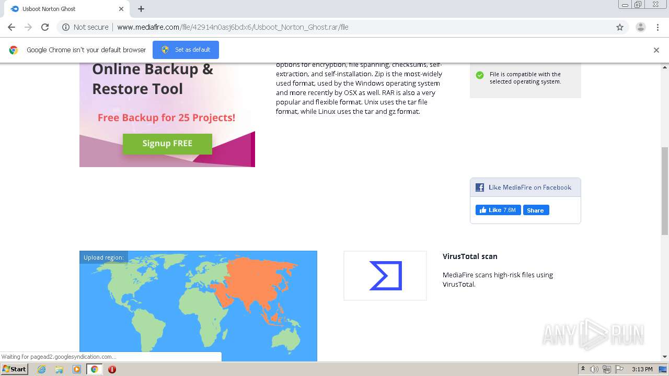Close the Usboot Norton Ghost tab

(121, 9)
